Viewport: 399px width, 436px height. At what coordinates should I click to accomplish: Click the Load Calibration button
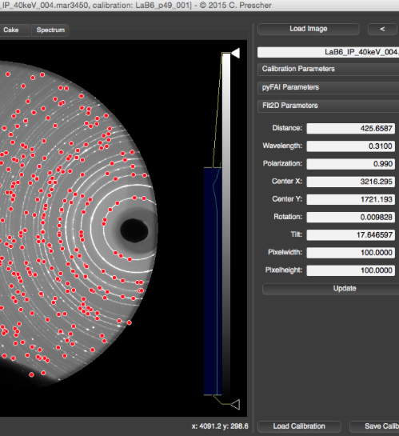pos(299,426)
